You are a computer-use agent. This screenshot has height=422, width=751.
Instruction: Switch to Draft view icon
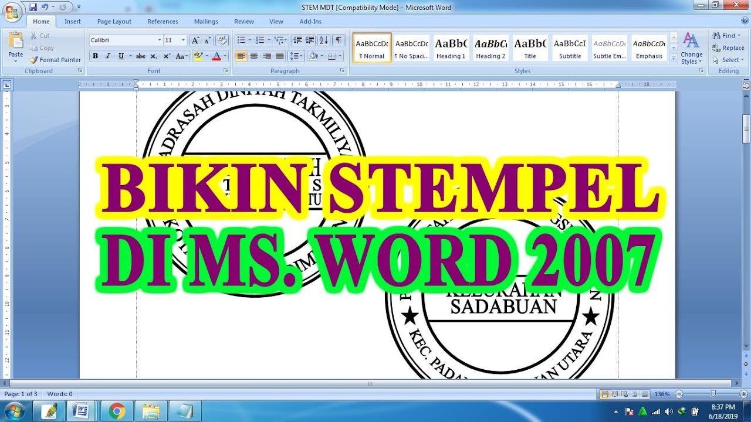pos(645,394)
